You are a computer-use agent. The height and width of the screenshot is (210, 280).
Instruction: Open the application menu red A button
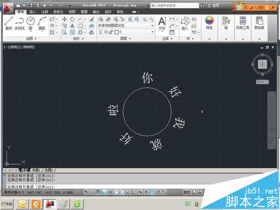pos(8,8)
